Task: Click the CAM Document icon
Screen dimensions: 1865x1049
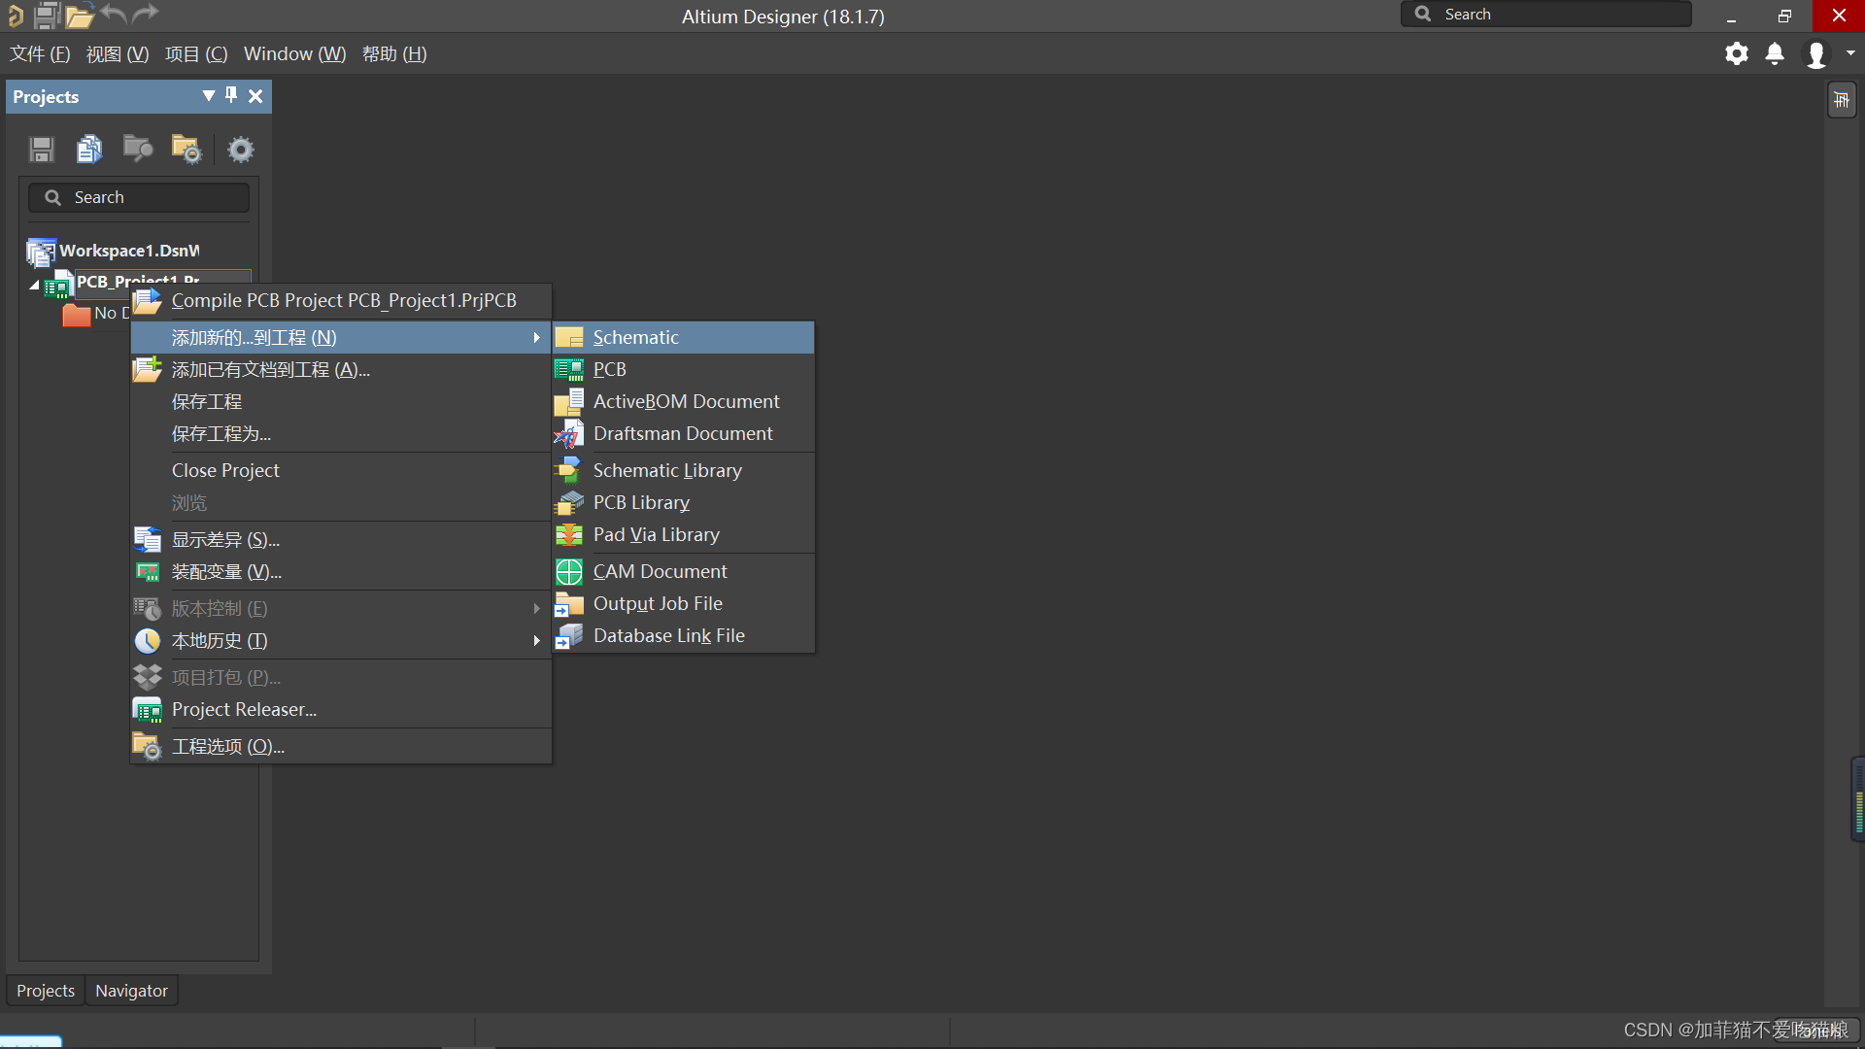Action: [568, 570]
